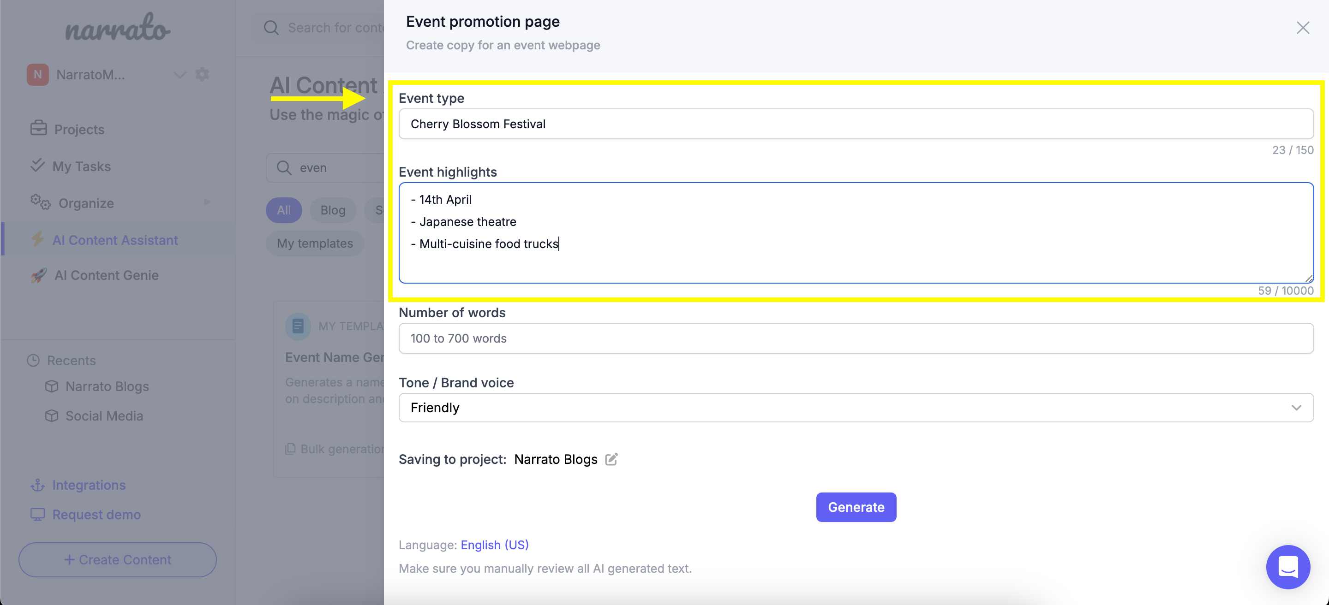Click the Friendly dropdown chevron arrow
Screen dimensions: 1329x605
pos(1296,408)
